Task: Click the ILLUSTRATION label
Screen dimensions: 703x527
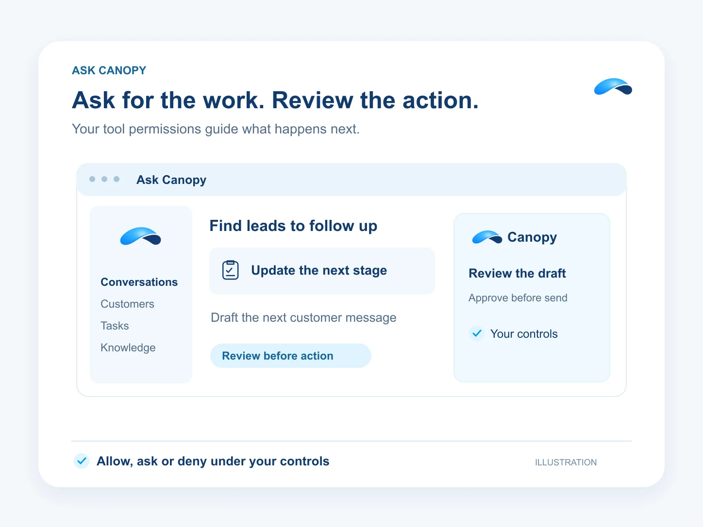Action: point(566,462)
